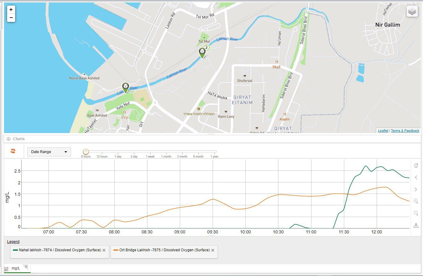Viewport: 423px width, 276px height.
Task: Open the Terms & Feedback link
Action: point(405,131)
